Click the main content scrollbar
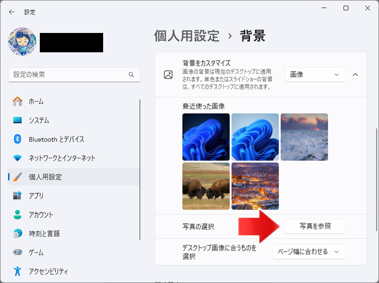Viewport: 379px width, 283px height. (376, 179)
